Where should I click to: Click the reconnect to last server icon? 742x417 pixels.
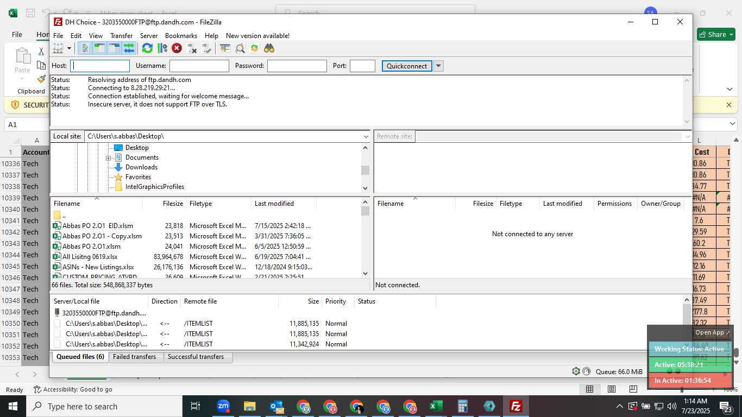[206, 48]
